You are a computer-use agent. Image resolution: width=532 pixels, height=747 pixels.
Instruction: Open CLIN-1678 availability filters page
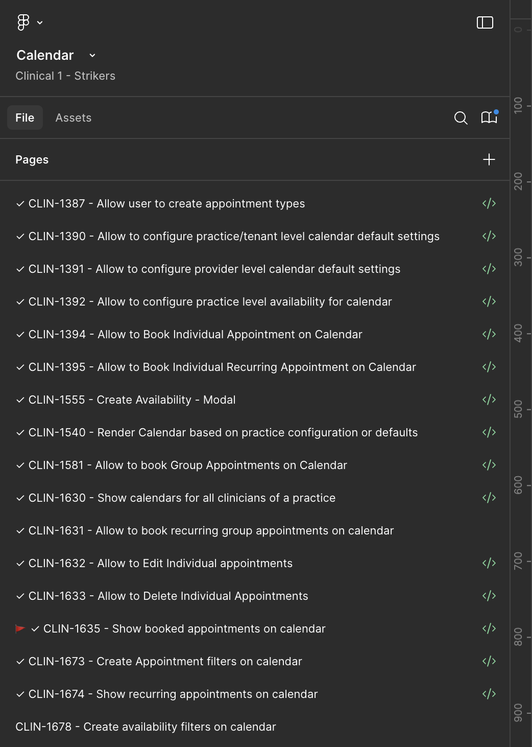(x=146, y=727)
